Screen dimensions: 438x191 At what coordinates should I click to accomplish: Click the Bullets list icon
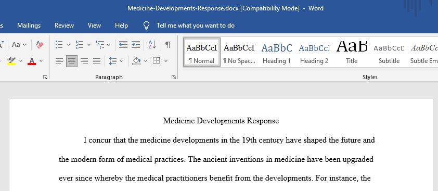pos(59,44)
